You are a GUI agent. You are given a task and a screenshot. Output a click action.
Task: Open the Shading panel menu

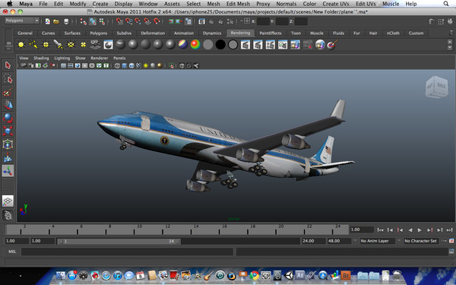click(x=41, y=59)
